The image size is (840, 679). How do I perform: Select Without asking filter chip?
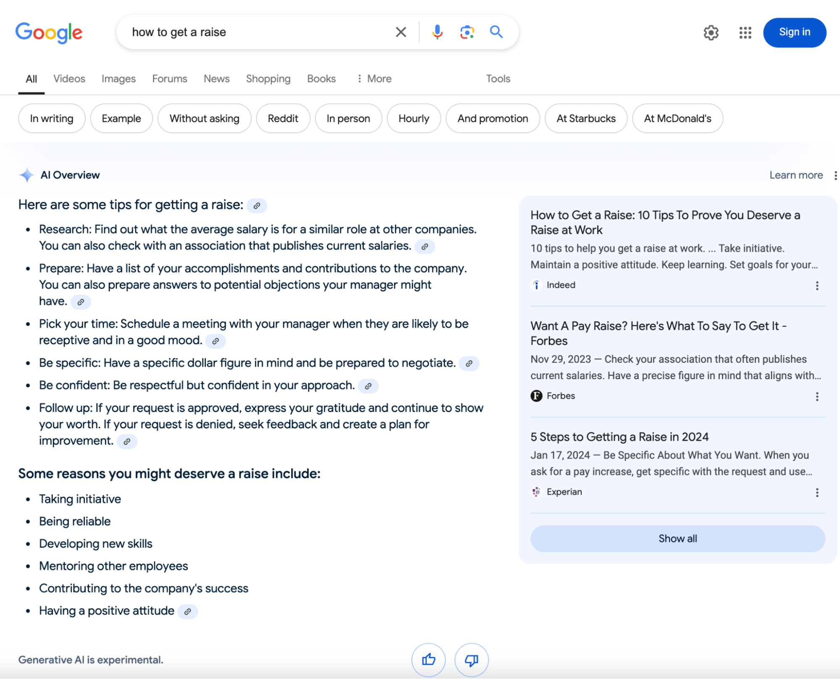[204, 118]
